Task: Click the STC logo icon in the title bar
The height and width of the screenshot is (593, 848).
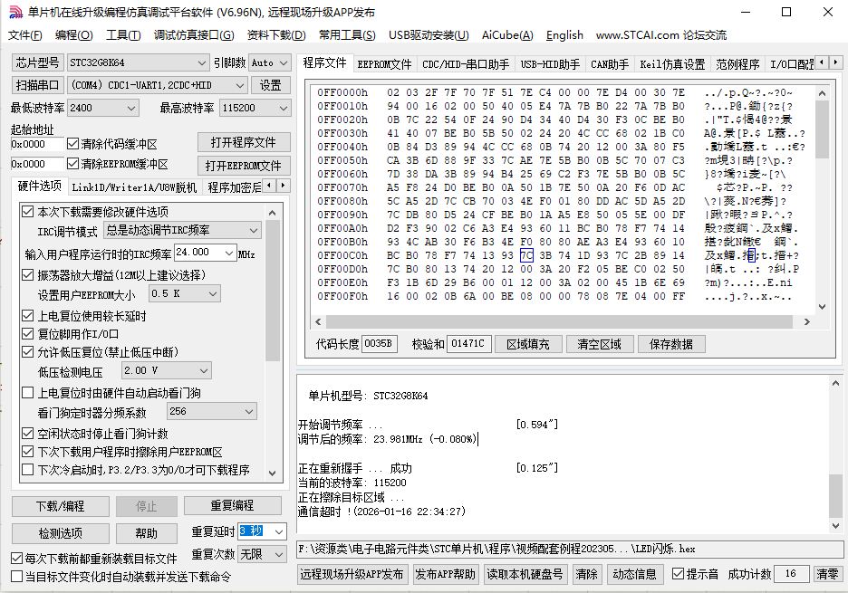Action: [x=14, y=12]
